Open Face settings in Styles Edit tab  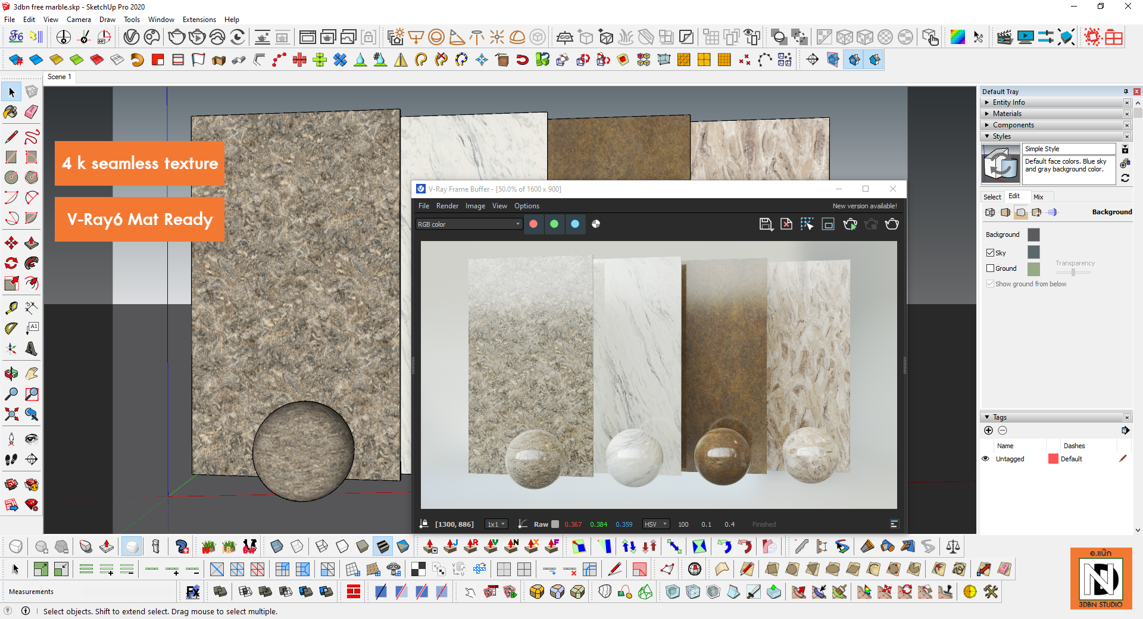point(1005,212)
